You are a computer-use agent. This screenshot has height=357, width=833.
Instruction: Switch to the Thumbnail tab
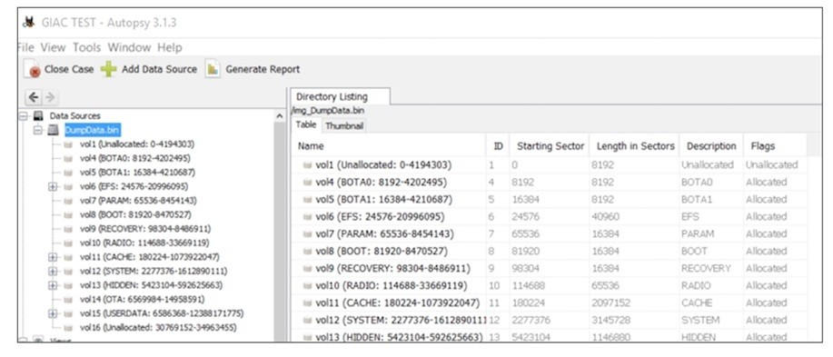(x=343, y=126)
